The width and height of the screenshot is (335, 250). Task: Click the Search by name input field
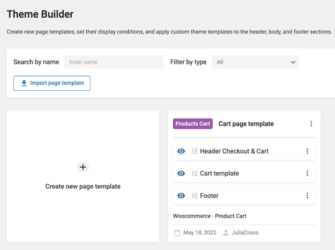tap(114, 62)
